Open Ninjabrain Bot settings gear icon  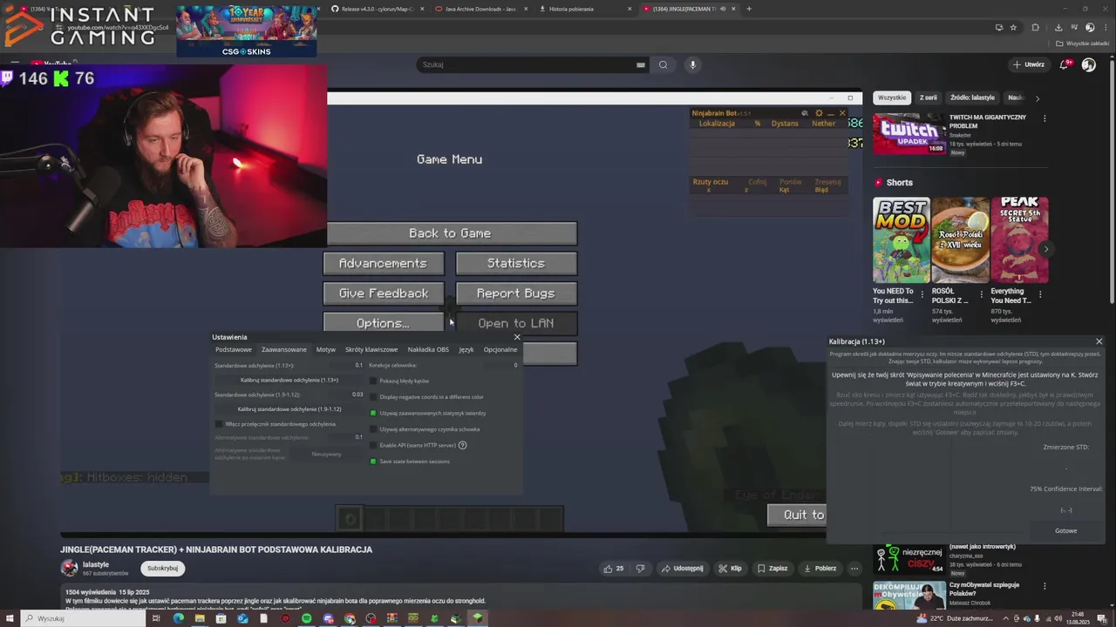click(819, 113)
